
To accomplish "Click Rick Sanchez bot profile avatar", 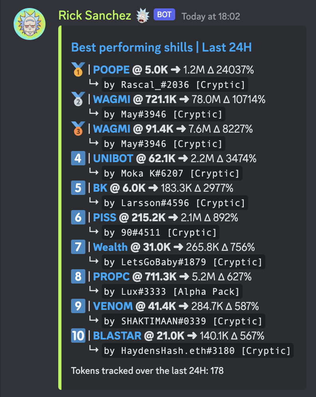I will click(30, 24).
